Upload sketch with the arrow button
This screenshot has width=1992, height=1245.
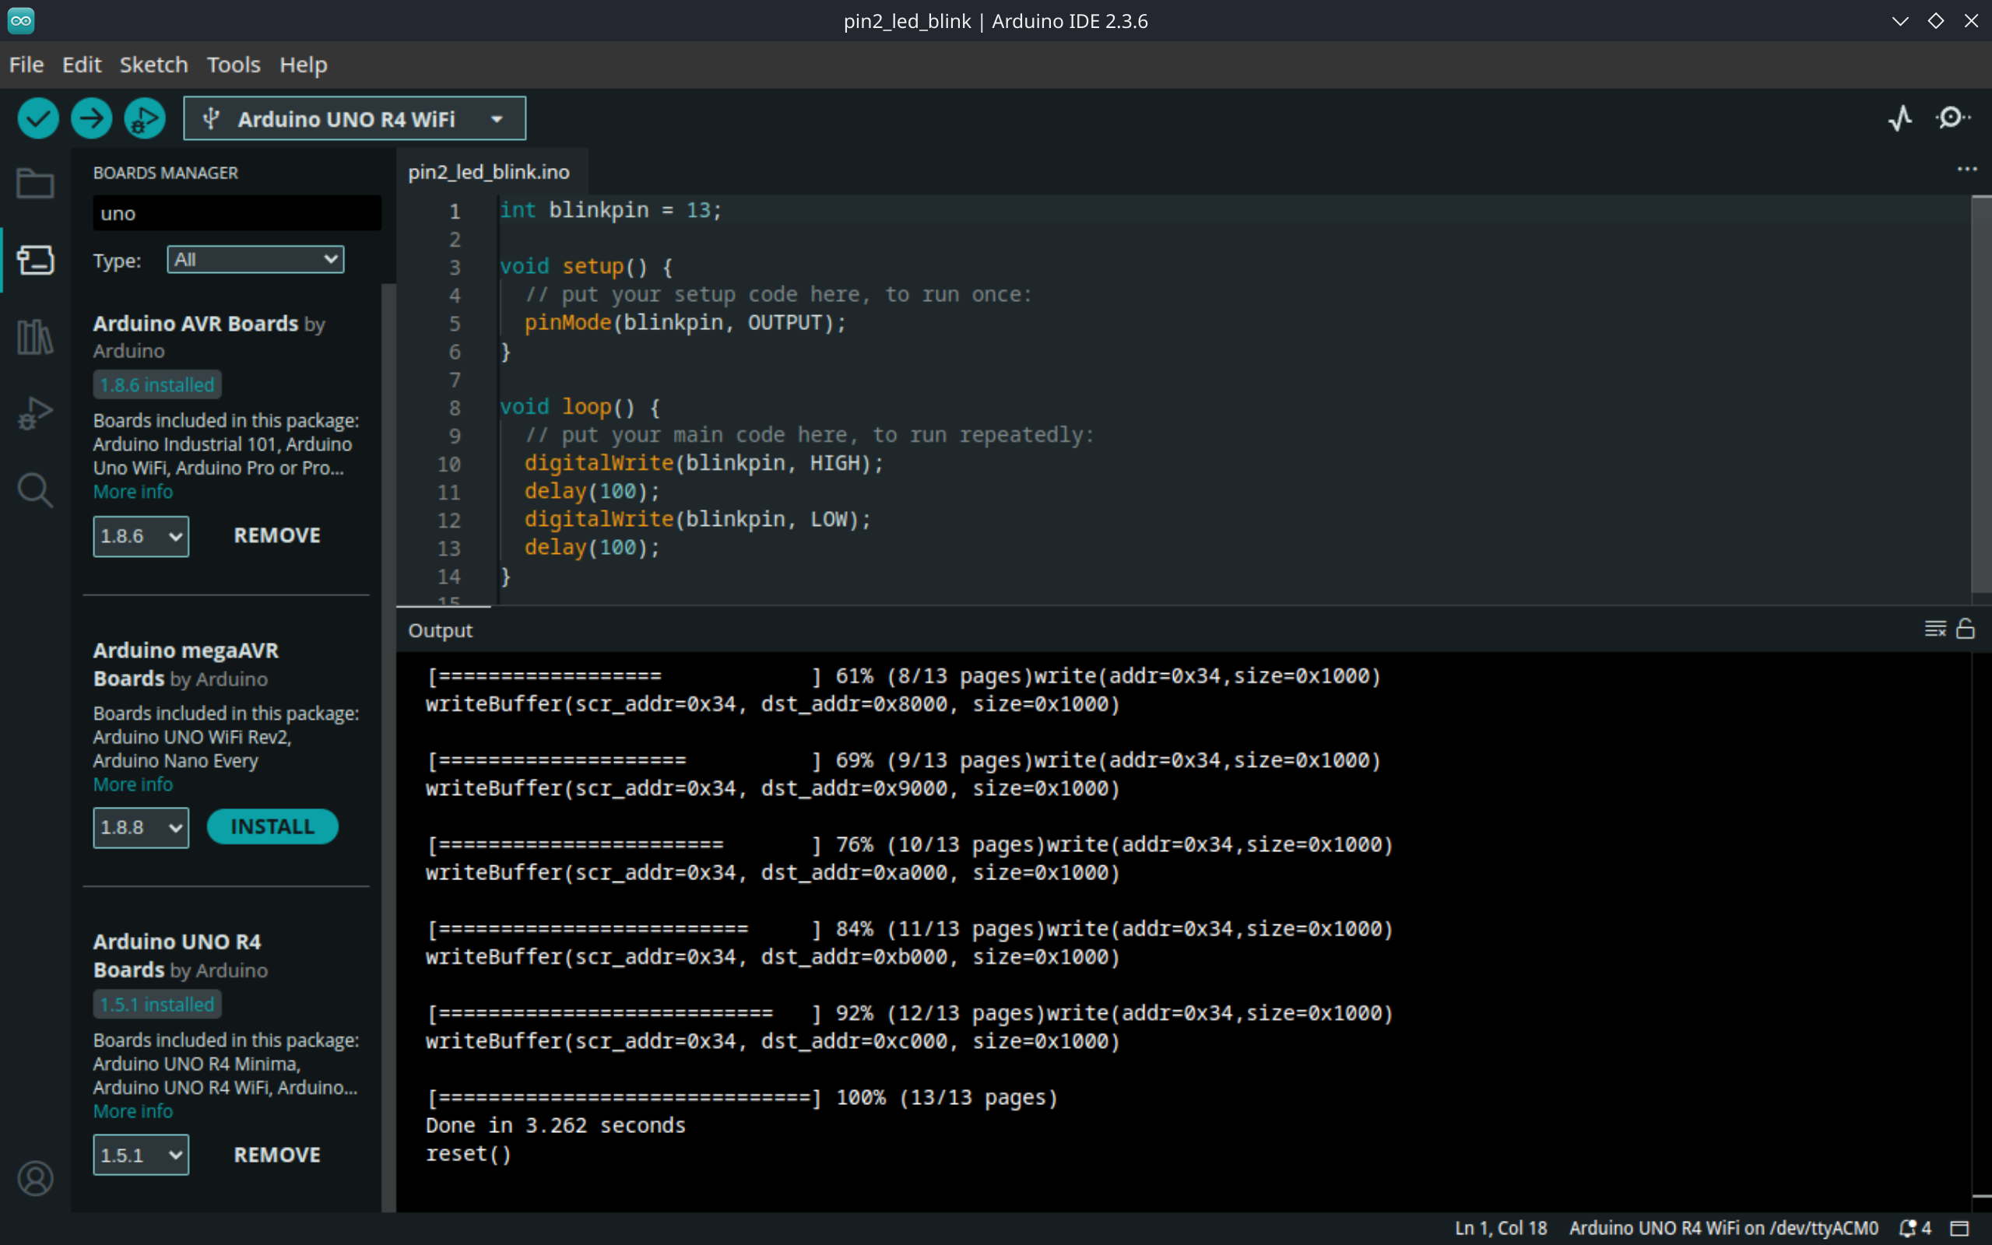(91, 118)
